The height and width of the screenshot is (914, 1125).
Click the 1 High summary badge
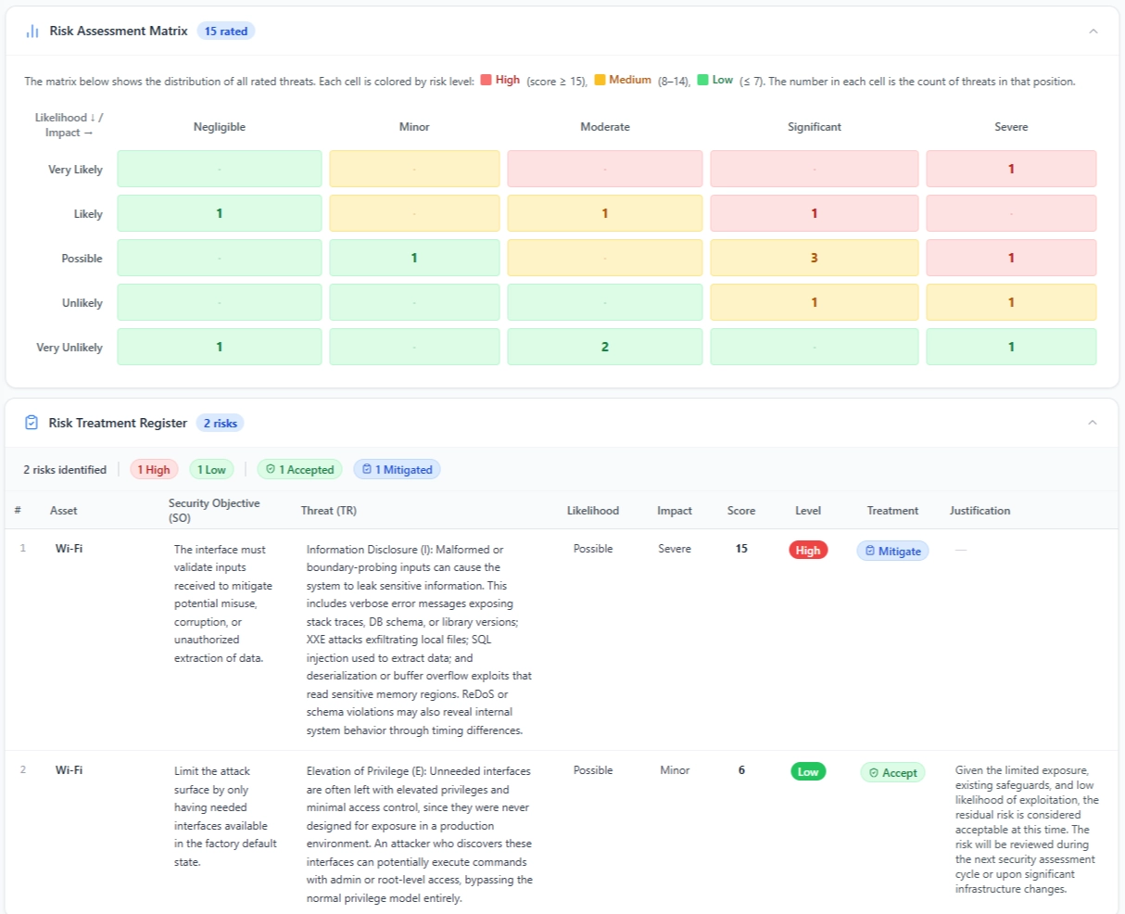153,469
